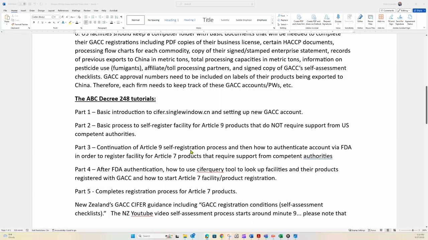Image resolution: width=428 pixels, height=240 pixels.
Task: Switch to the Review tab
Action: pyautogui.click(x=87, y=10)
